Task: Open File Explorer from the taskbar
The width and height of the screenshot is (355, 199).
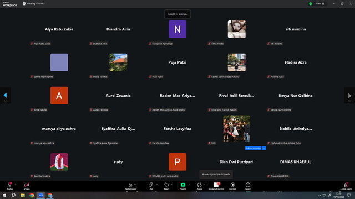Action: coord(23,195)
